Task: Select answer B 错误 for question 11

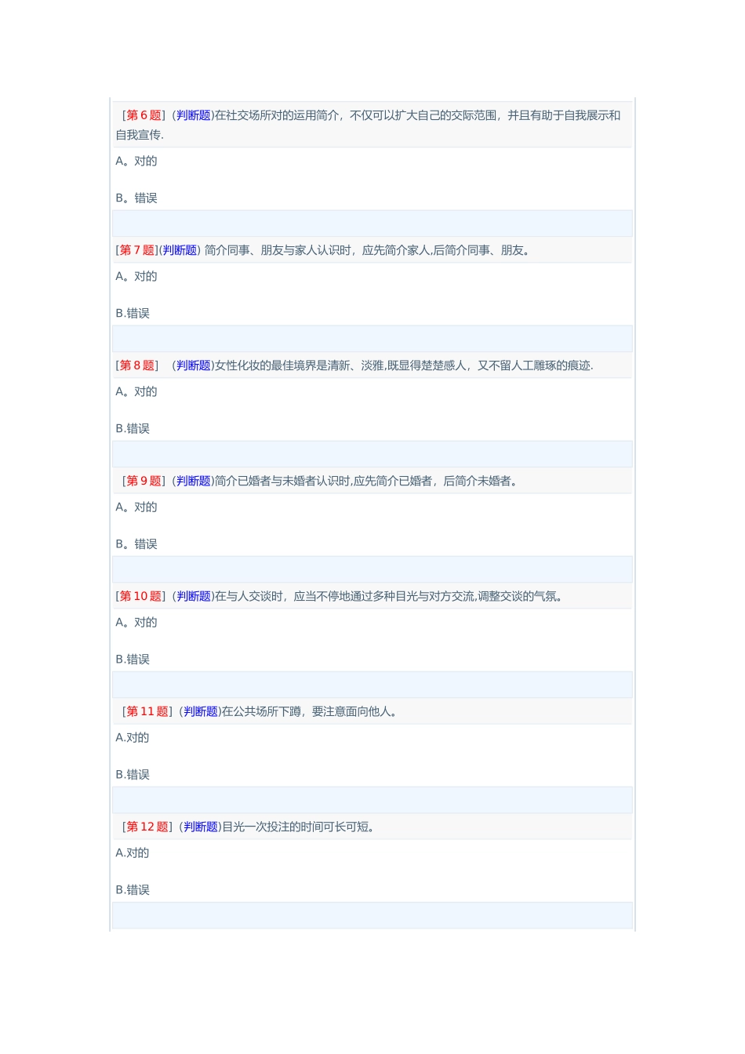Action: click(133, 774)
